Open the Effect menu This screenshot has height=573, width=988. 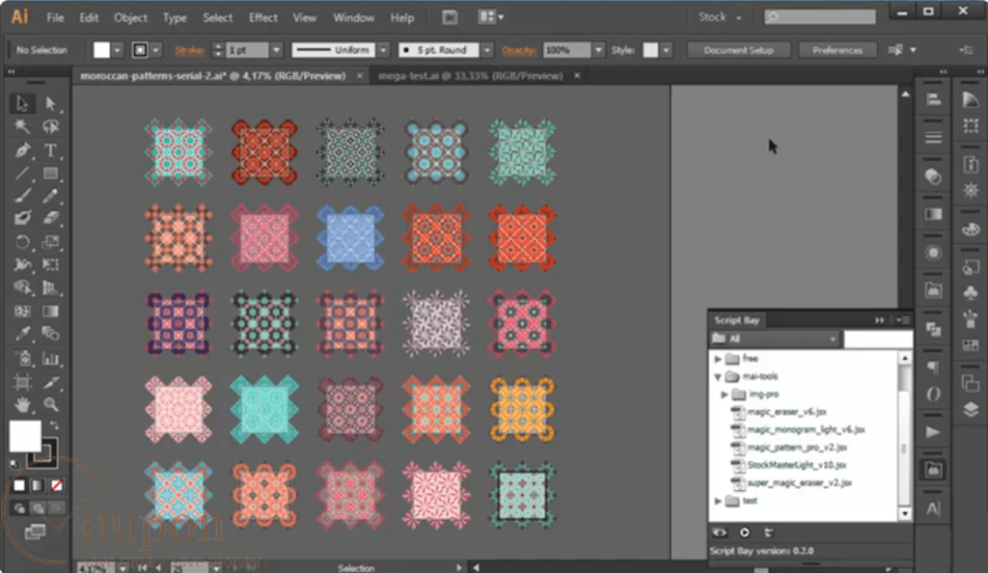pos(262,17)
